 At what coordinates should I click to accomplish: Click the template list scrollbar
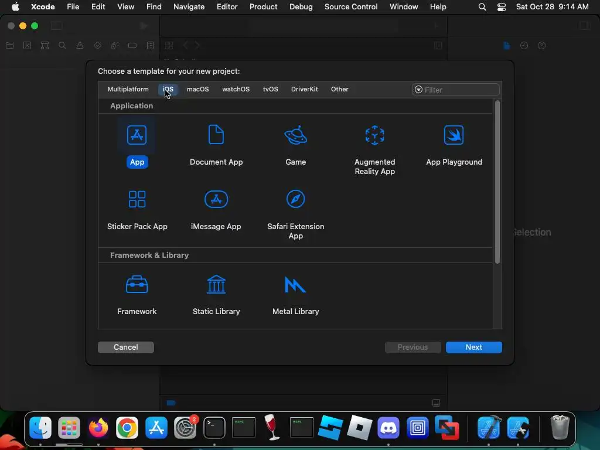pyautogui.click(x=497, y=182)
